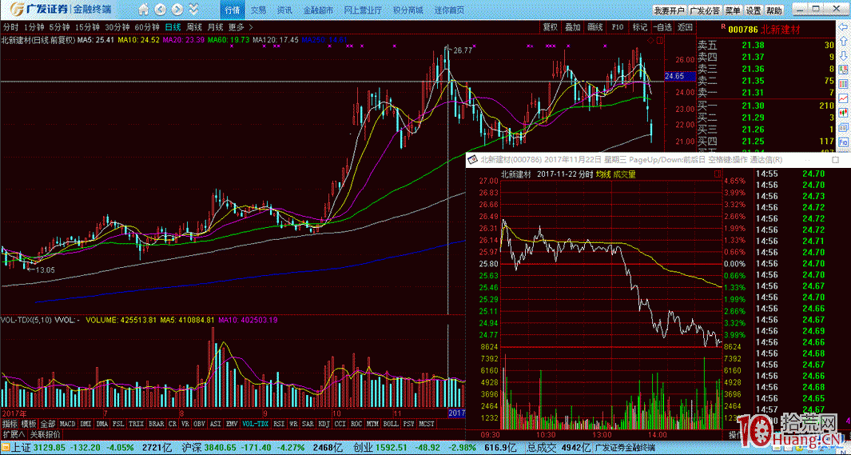Switch chart period to 月线
The width and height of the screenshot is (851, 455).
coord(216,27)
